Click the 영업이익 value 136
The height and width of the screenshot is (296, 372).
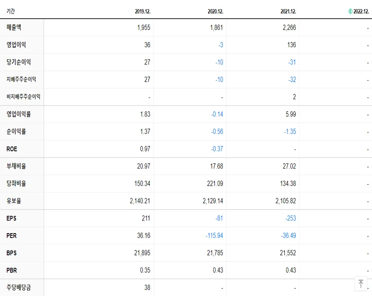point(291,45)
